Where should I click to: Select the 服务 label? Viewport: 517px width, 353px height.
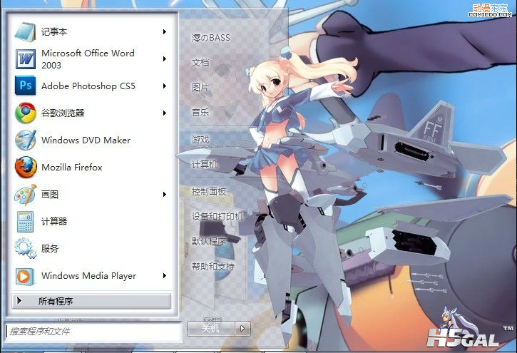click(50, 248)
